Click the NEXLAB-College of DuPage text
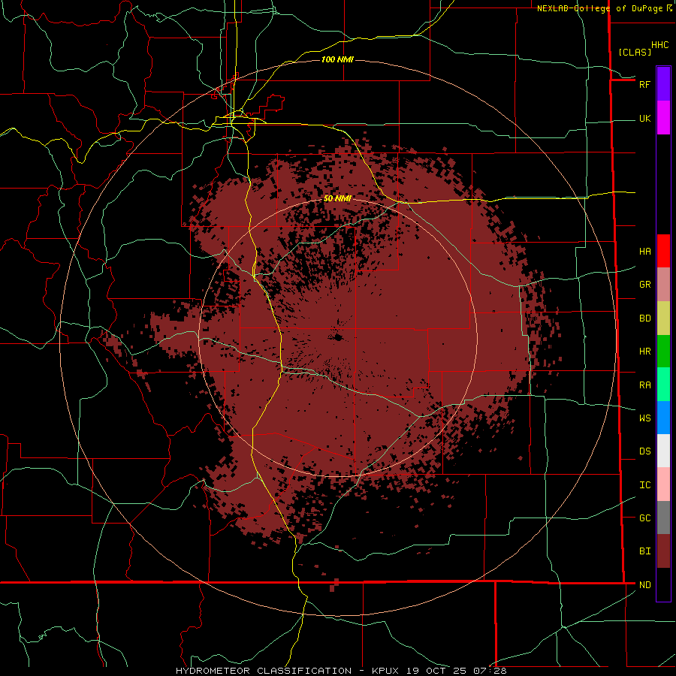The height and width of the screenshot is (676, 676). click(599, 8)
